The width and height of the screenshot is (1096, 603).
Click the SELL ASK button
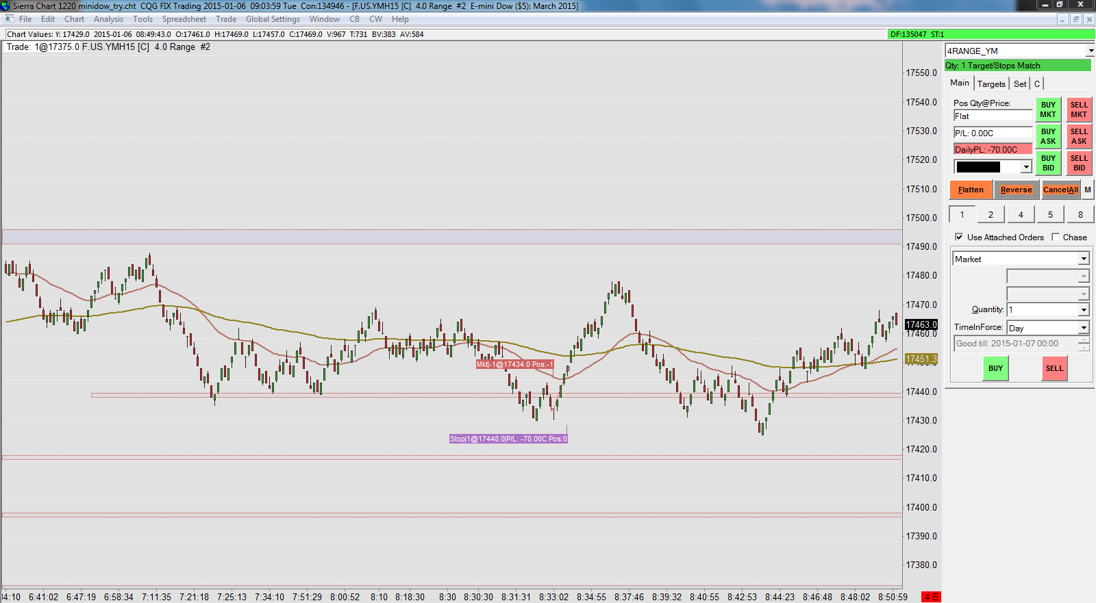click(x=1079, y=136)
